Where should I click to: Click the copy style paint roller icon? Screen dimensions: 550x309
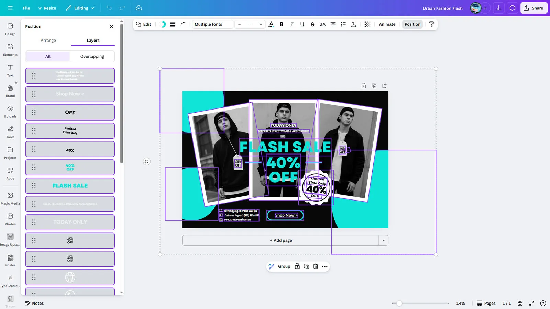[432, 24]
